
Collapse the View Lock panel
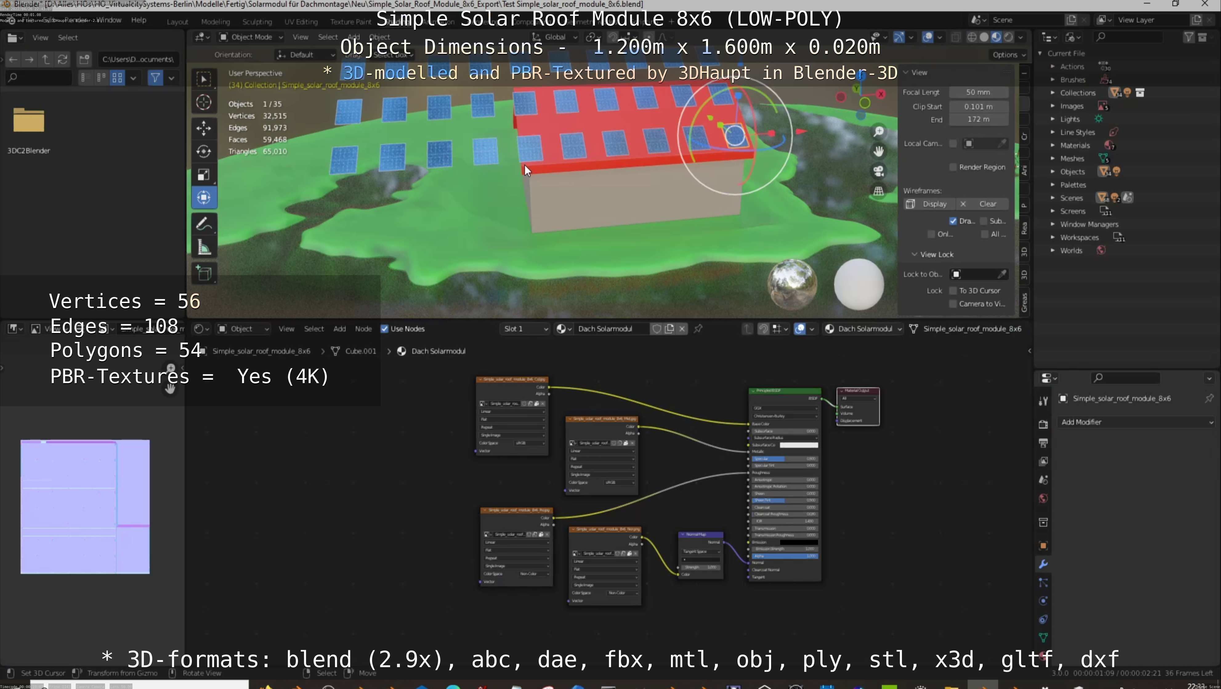pos(914,254)
